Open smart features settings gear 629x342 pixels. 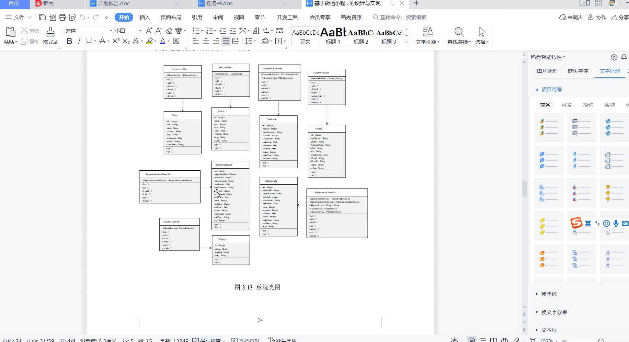(x=614, y=57)
